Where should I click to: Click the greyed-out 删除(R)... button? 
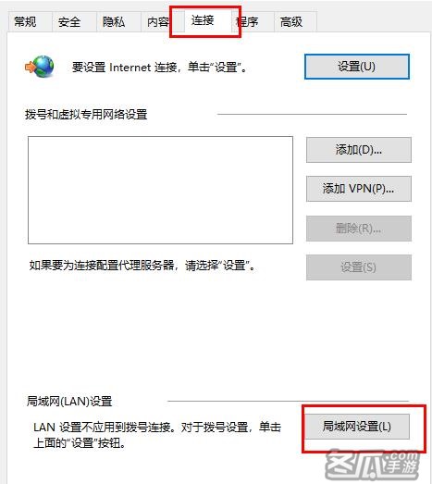click(x=359, y=229)
